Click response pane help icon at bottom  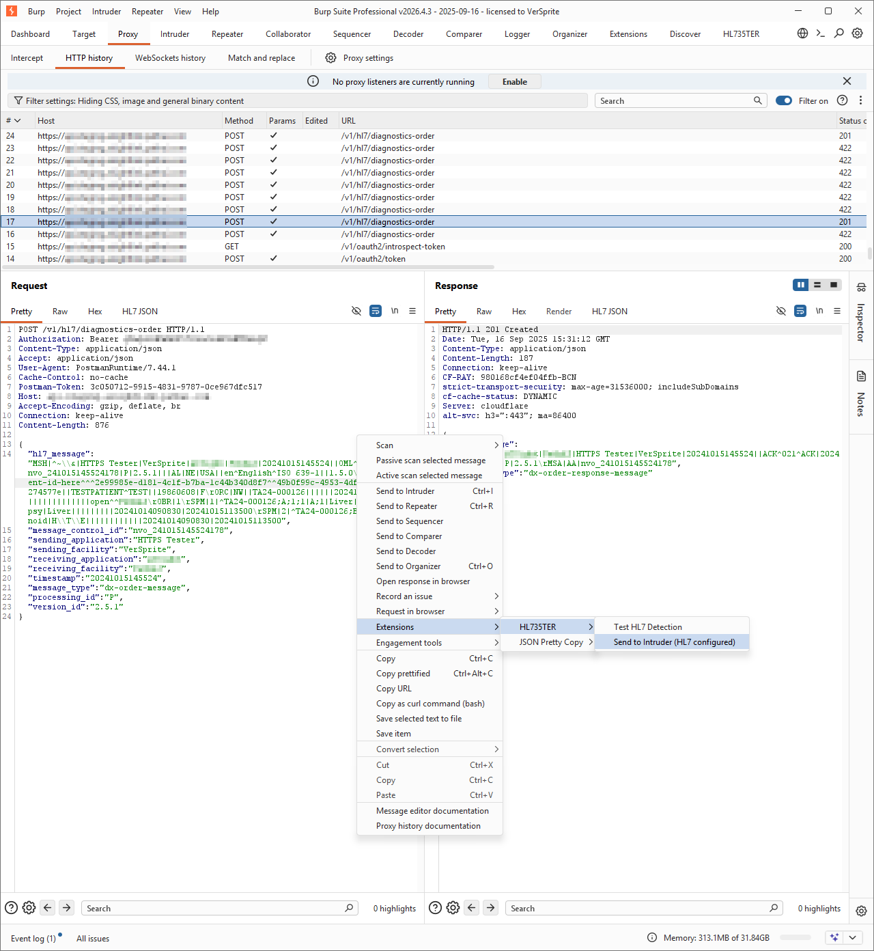click(x=435, y=908)
